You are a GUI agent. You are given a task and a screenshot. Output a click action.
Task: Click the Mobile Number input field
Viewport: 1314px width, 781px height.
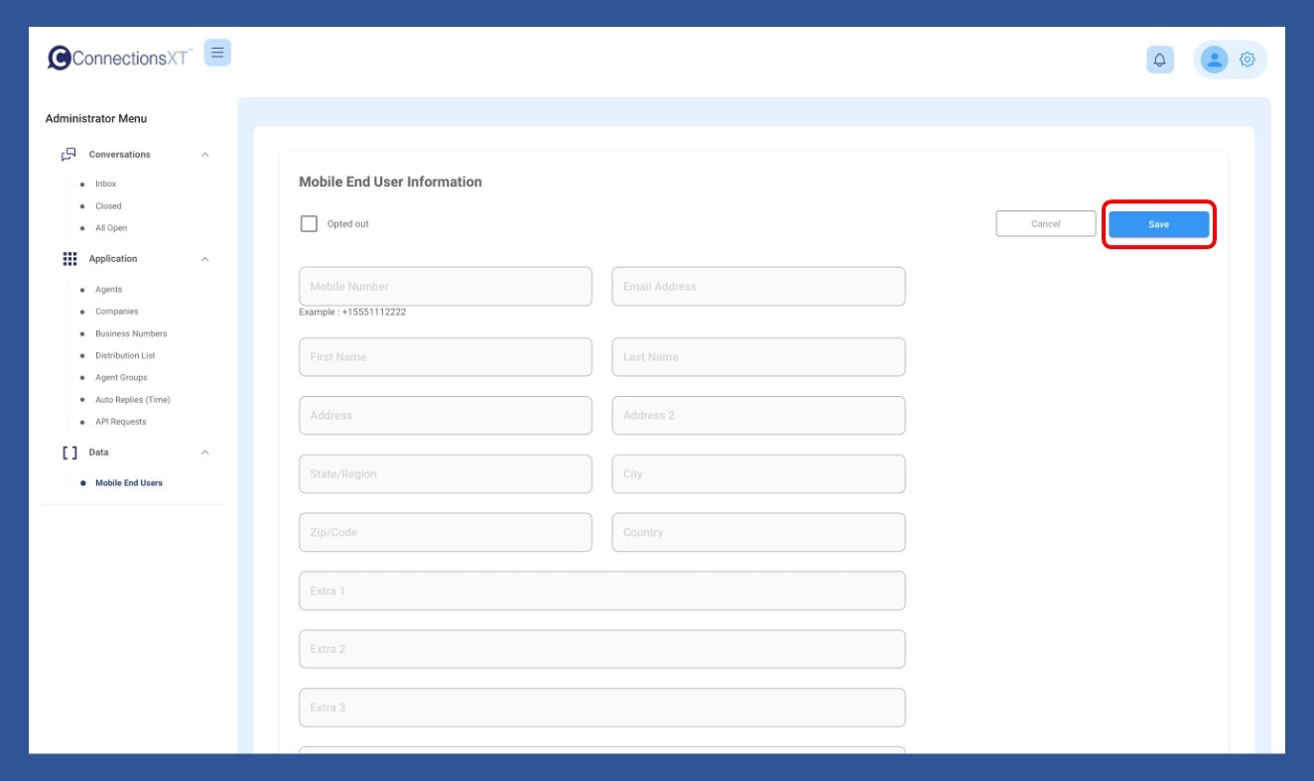point(445,287)
